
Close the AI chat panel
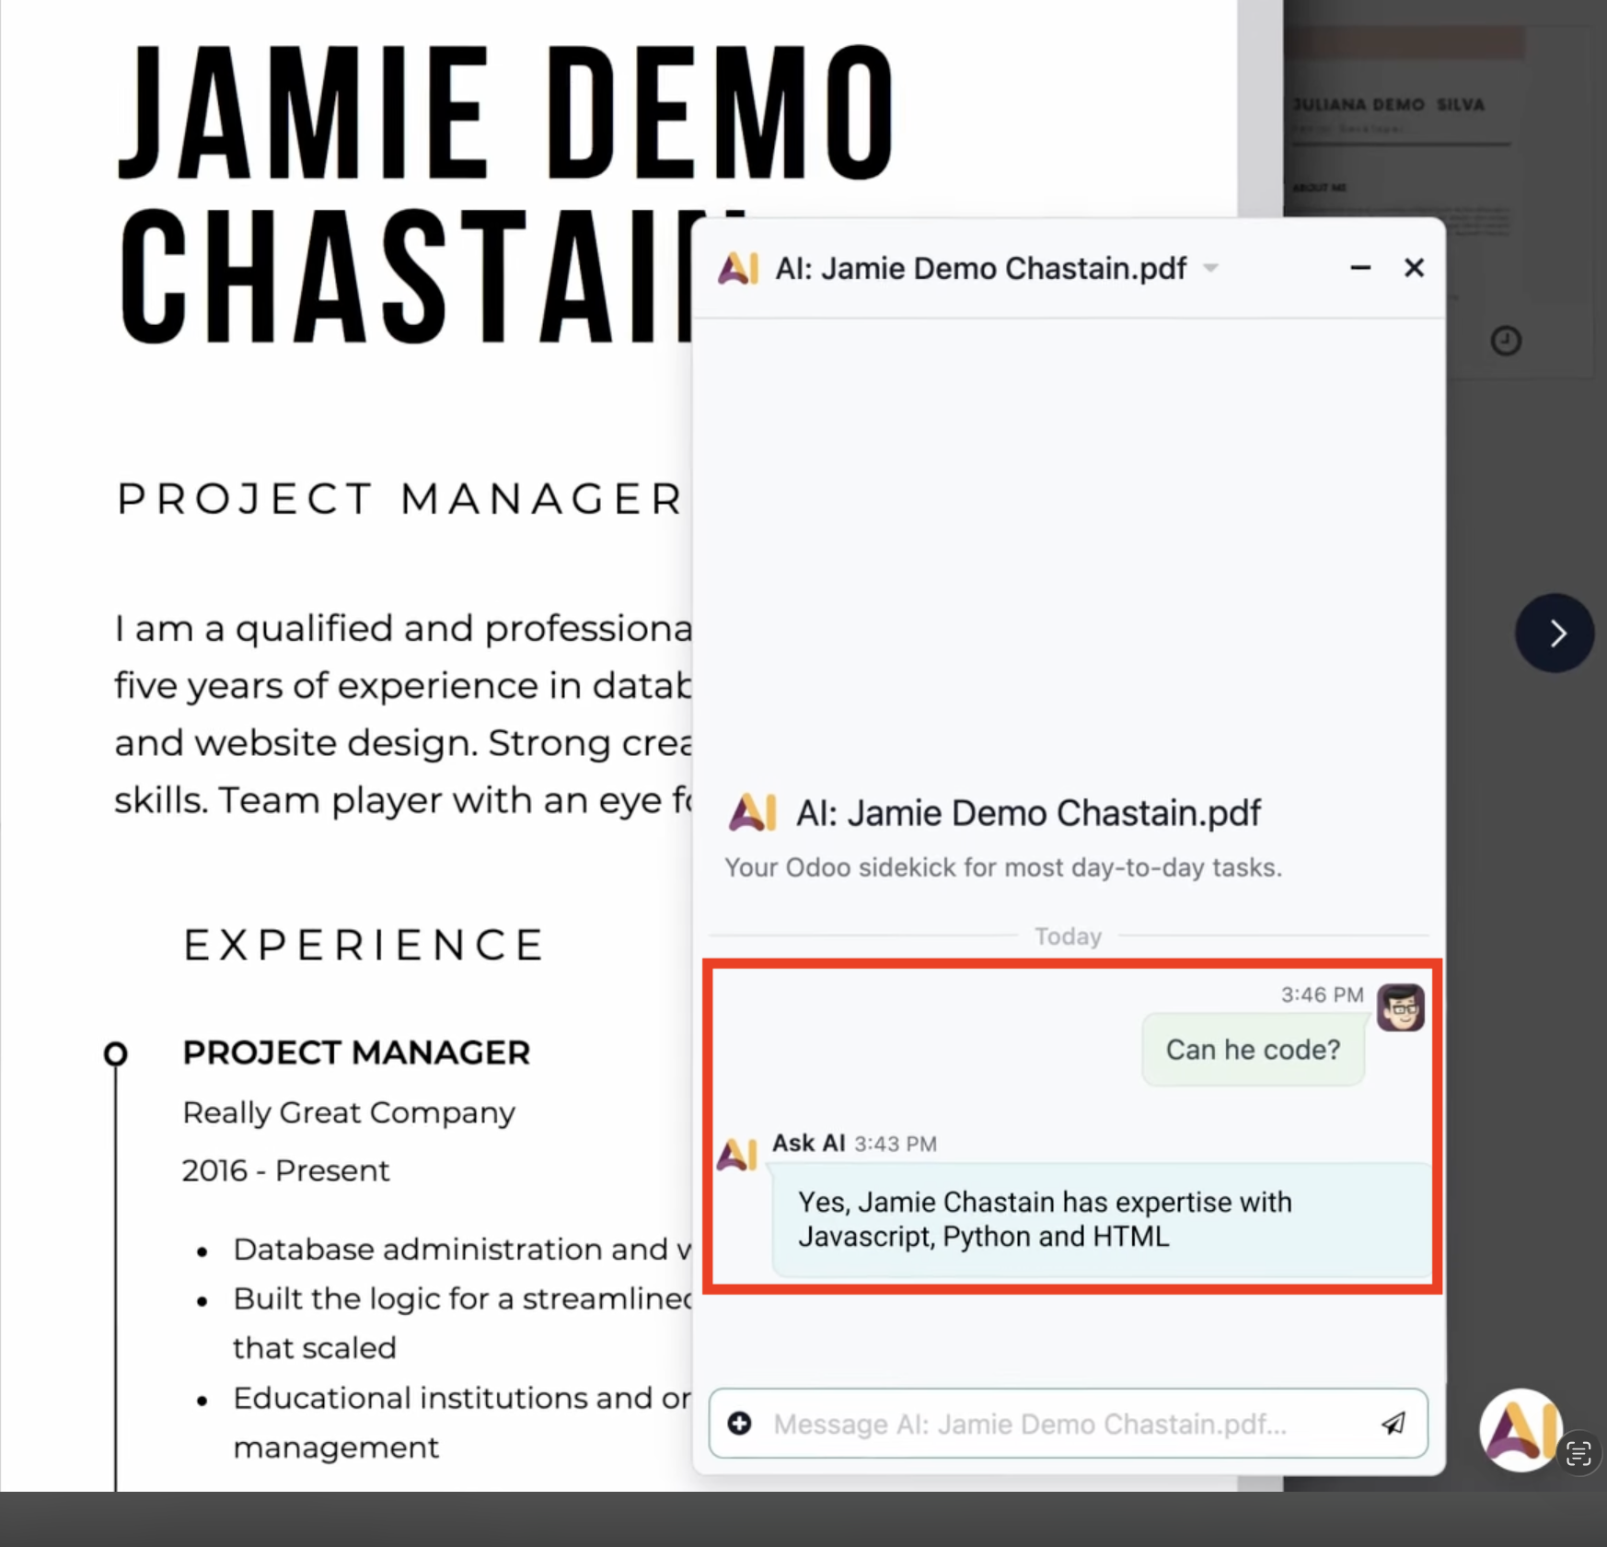1414,268
